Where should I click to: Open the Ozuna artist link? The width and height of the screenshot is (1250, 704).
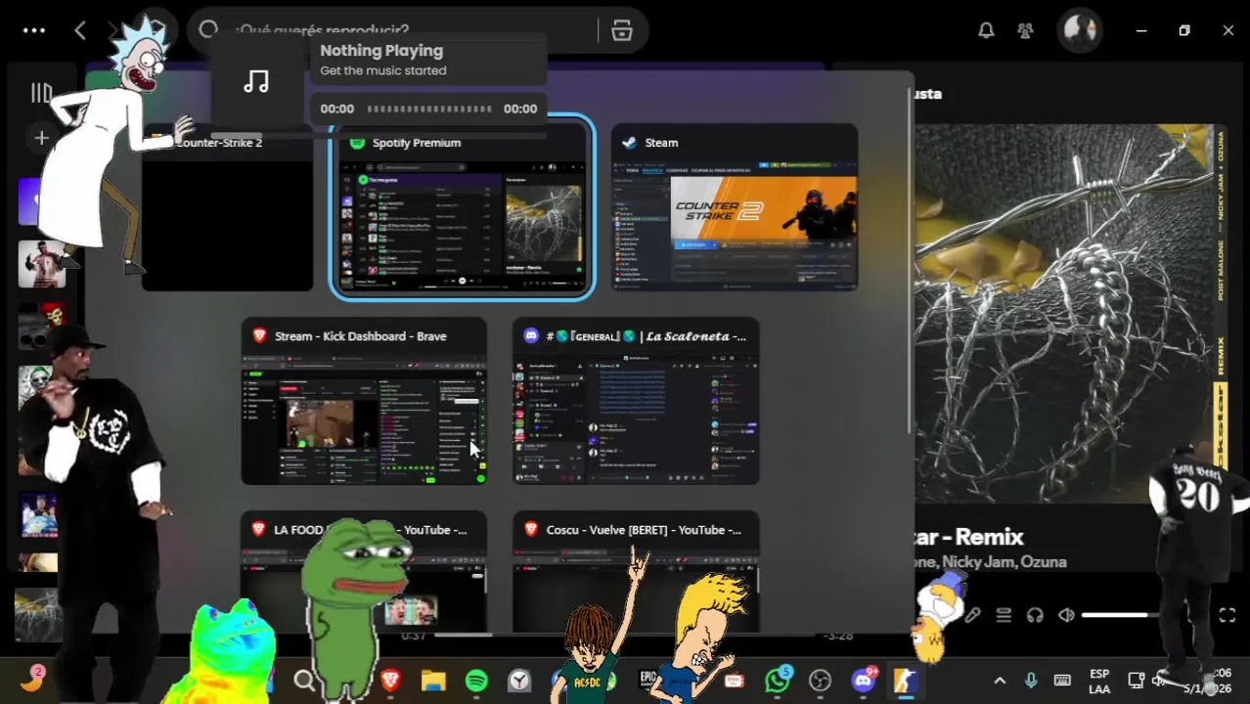click(1043, 562)
